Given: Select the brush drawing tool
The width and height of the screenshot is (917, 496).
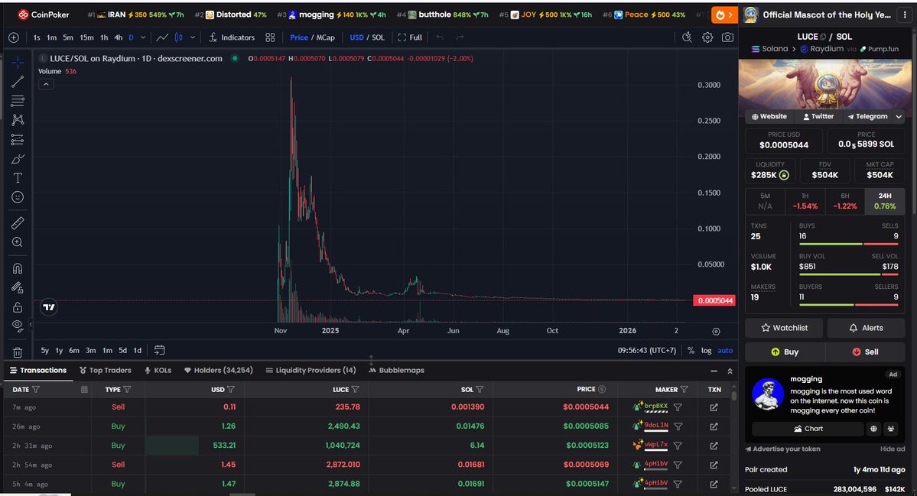Looking at the screenshot, I should point(18,159).
